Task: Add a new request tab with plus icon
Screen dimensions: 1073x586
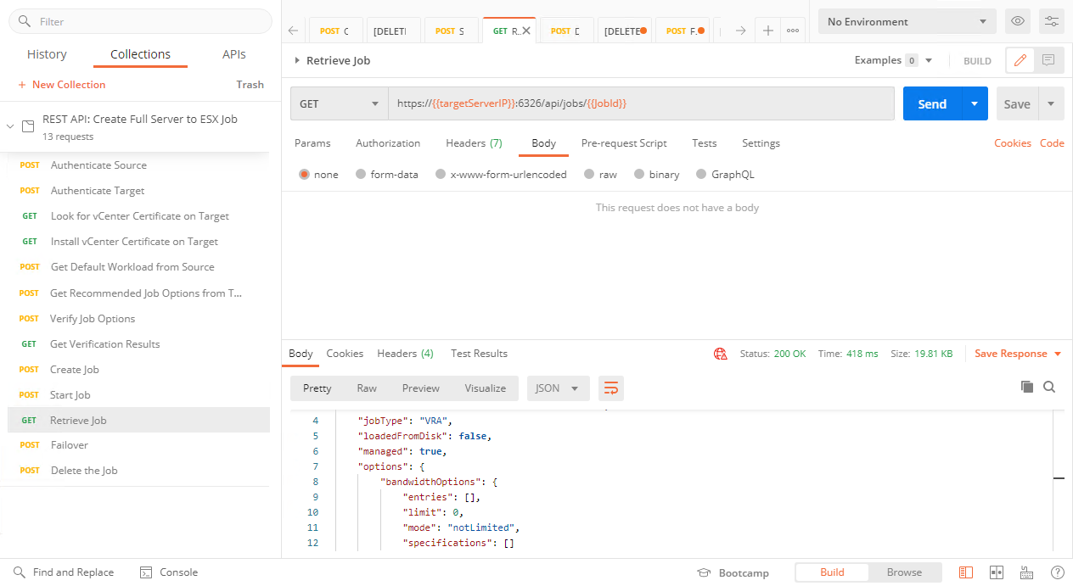Action: [x=767, y=31]
